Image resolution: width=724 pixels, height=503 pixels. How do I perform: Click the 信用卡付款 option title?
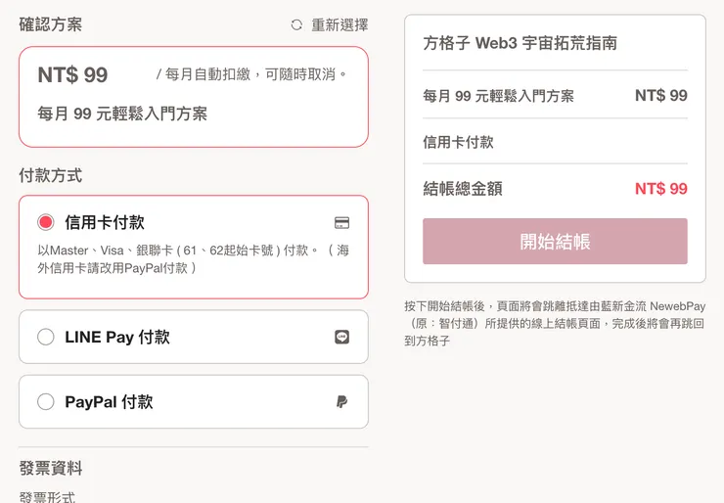pyautogui.click(x=105, y=222)
